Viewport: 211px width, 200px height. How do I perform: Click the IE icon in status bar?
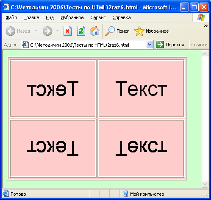pyautogui.click(x=6, y=194)
